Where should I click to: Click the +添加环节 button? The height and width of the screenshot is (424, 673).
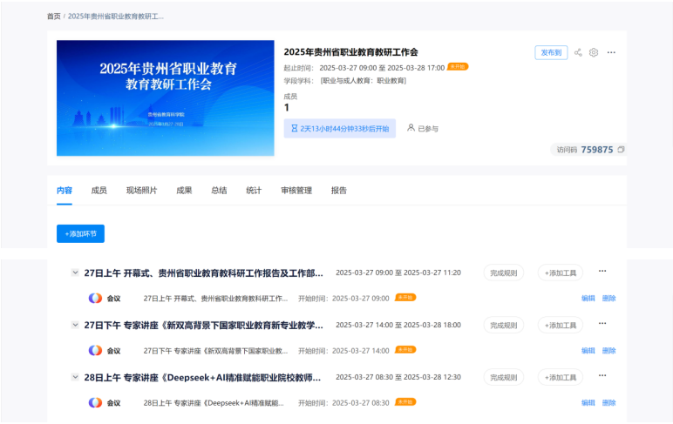80,233
